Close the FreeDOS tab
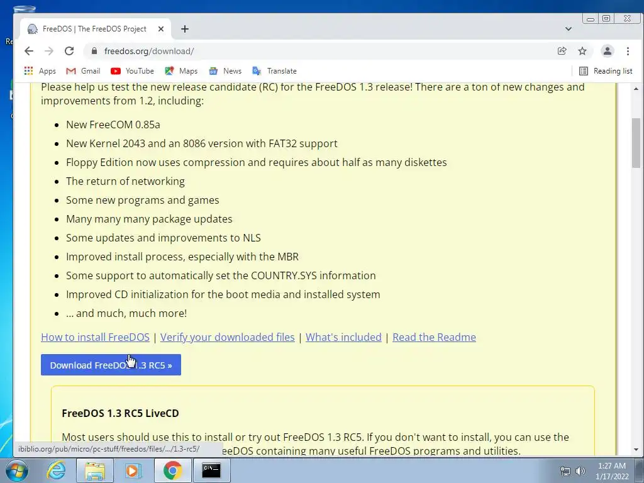The image size is (644, 483). point(161,29)
